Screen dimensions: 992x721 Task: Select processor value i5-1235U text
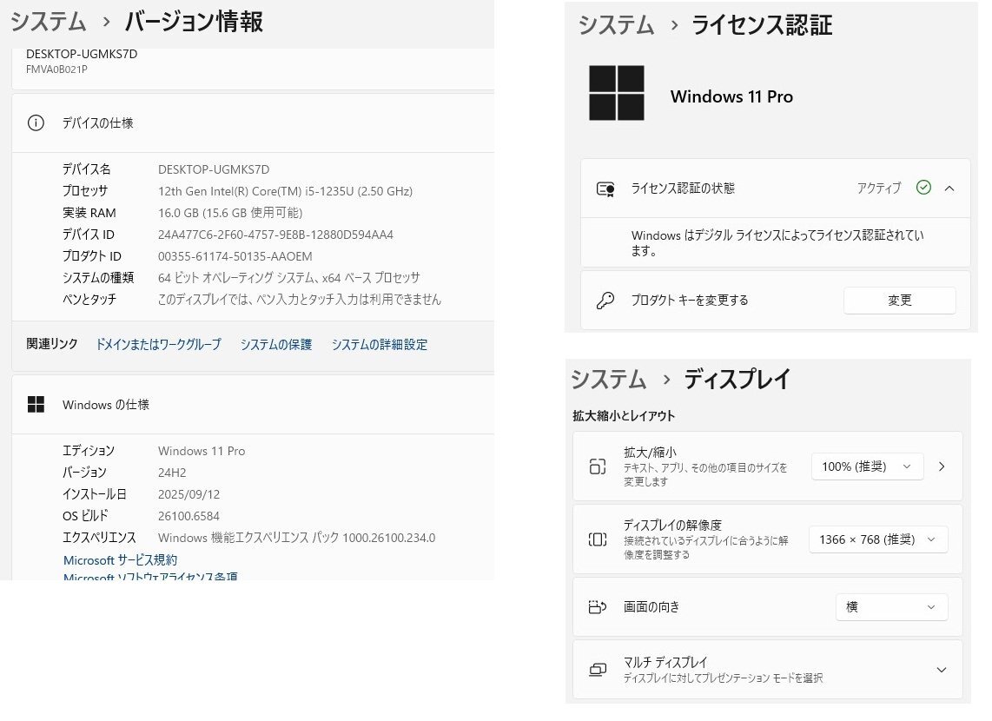[x=285, y=191]
